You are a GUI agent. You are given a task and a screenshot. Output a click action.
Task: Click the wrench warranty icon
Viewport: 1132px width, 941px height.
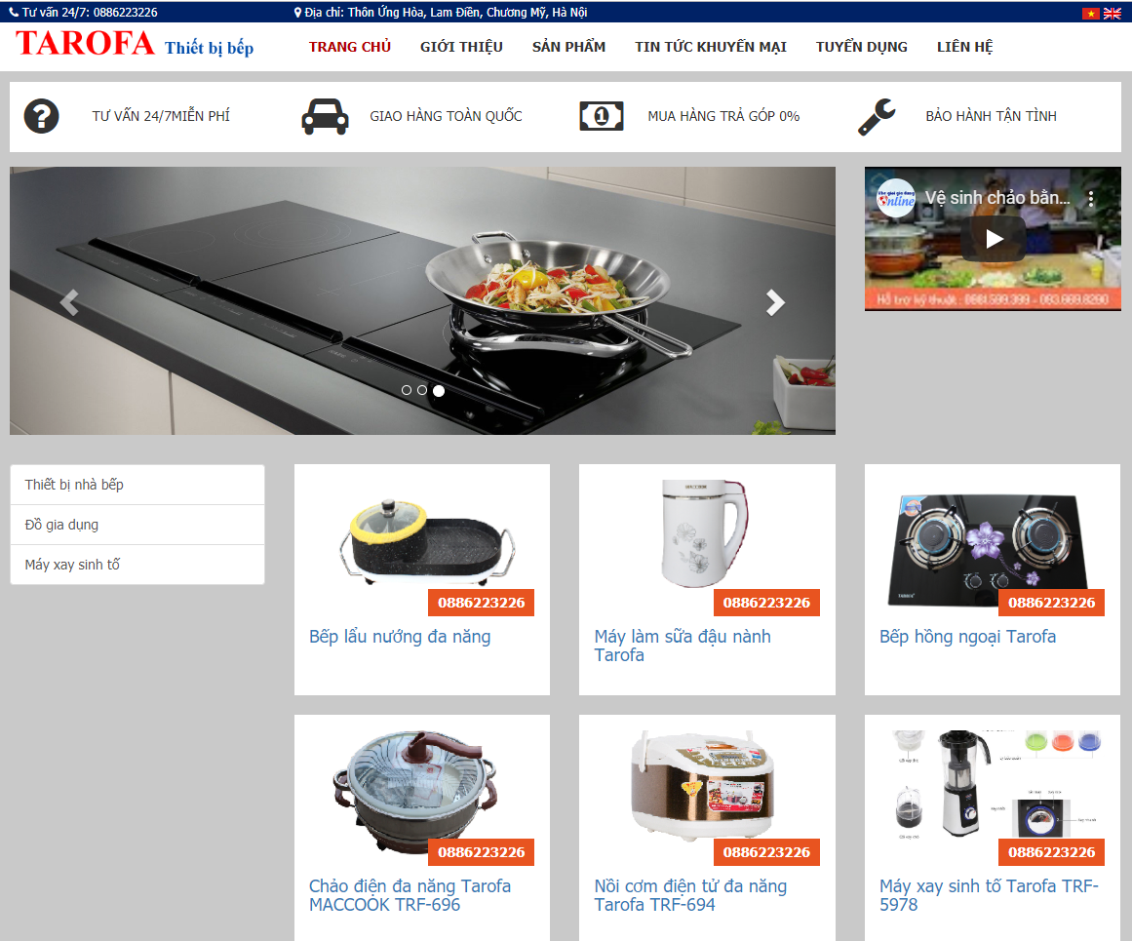(x=877, y=116)
